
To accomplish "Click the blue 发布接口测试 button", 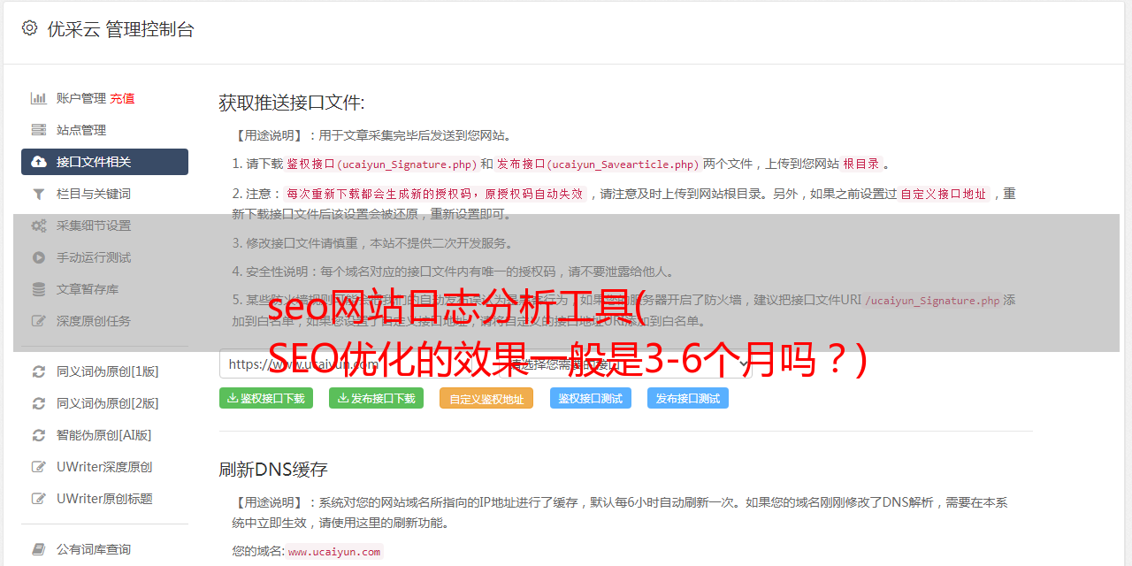I will (x=688, y=398).
